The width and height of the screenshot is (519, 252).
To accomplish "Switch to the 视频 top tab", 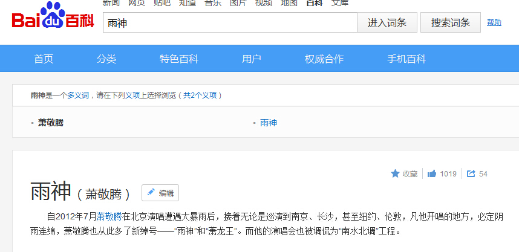I will [264, 3].
